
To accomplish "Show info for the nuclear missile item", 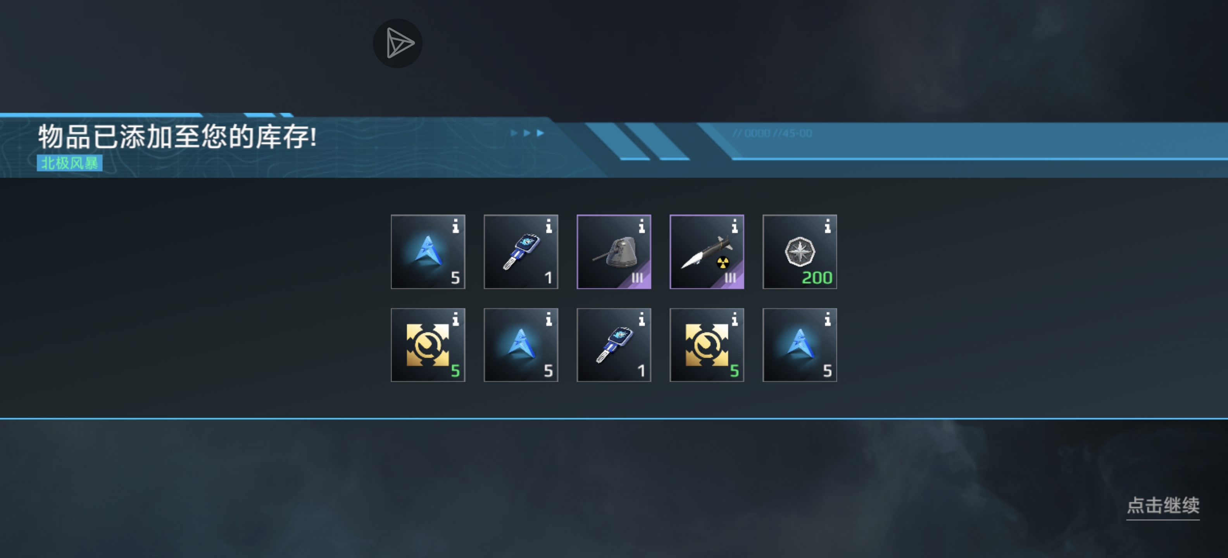I will click(x=735, y=226).
